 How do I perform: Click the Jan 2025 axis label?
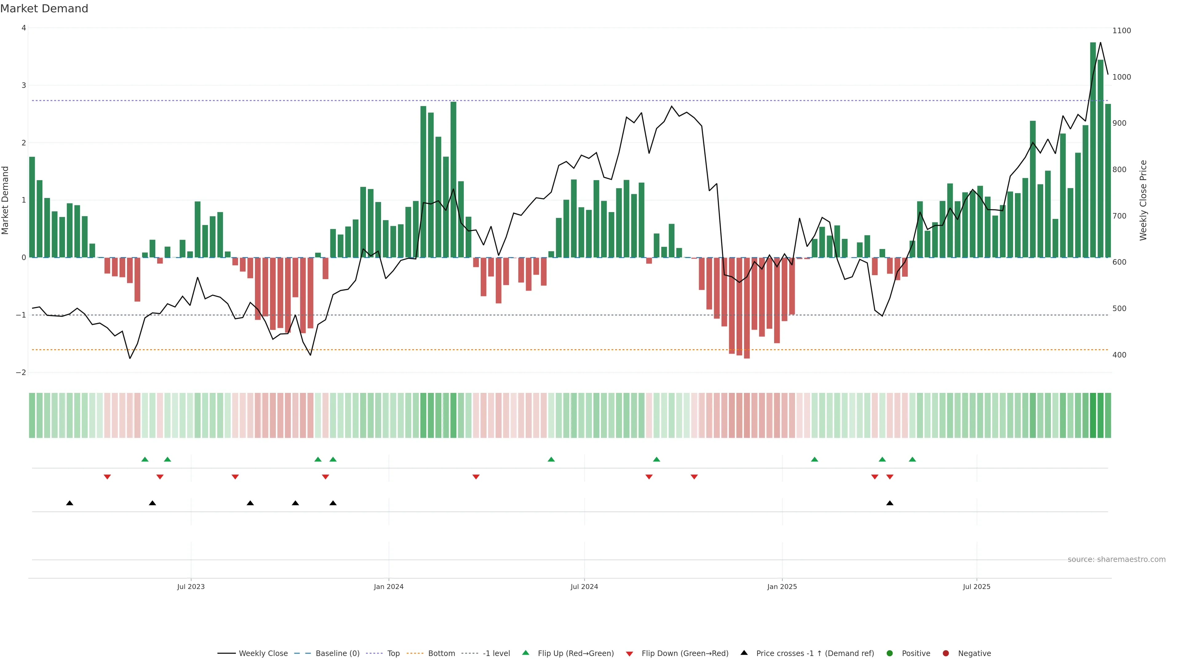click(782, 587)
